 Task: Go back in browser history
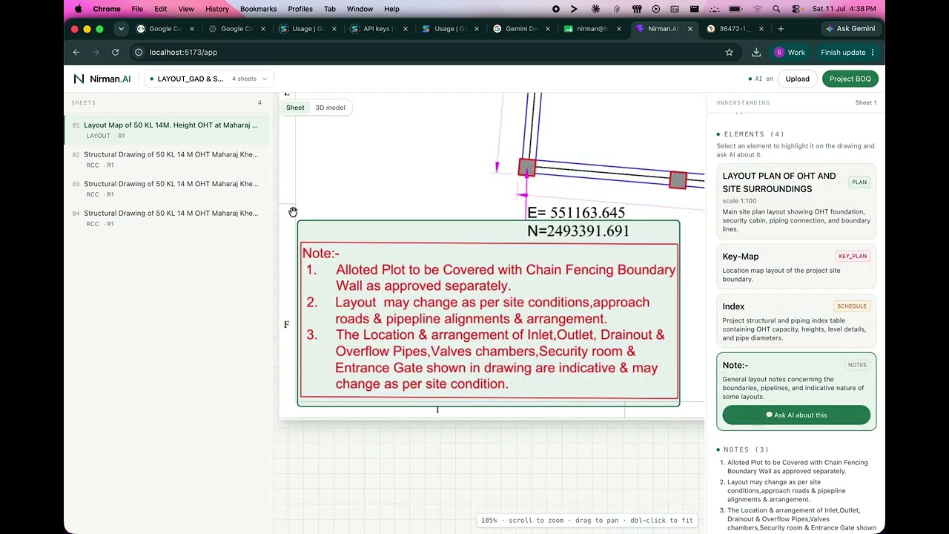tap(76, 53)
